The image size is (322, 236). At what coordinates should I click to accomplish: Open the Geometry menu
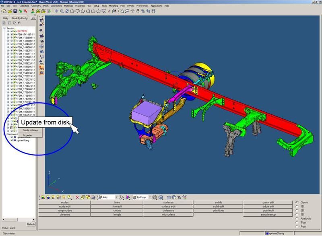(36, 6)
